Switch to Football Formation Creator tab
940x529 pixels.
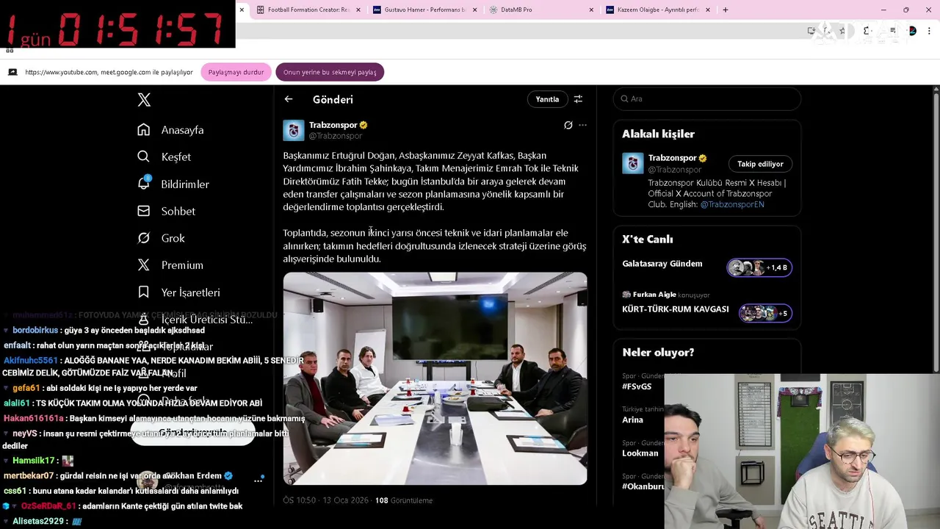pos(310,10)
